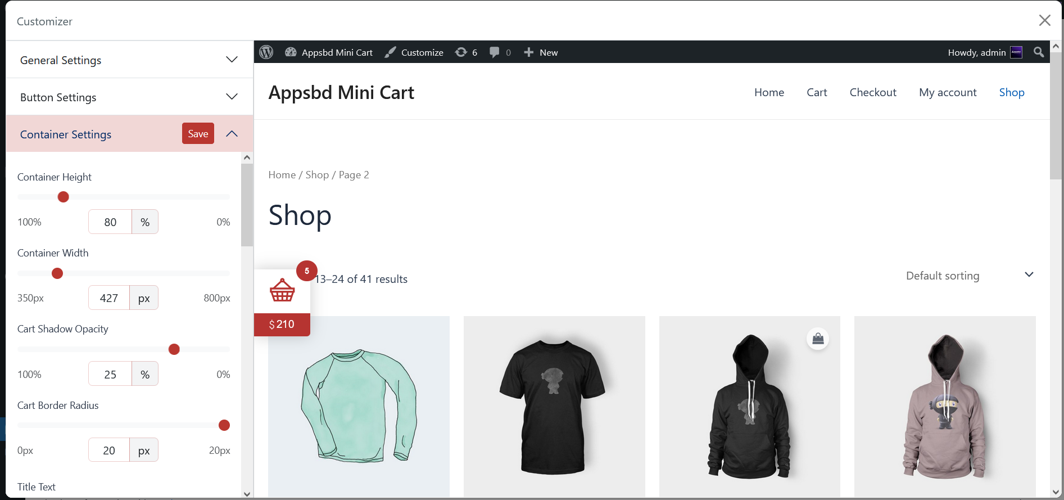The width and height of the screenshot is (1064, 500).
Task: Click the Container Height slider handle
Action: pyautogui.click(x=64, y=197)
